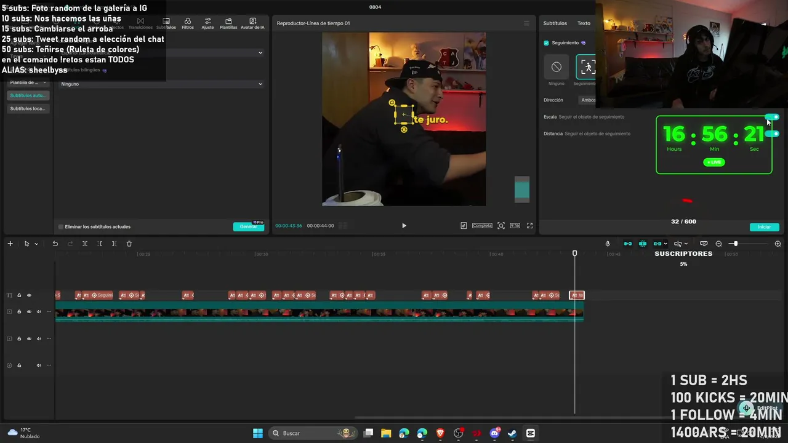Open File Explorer from taskbar
Viewport: 788px width, 443px height.
click(x=386, y=433)
